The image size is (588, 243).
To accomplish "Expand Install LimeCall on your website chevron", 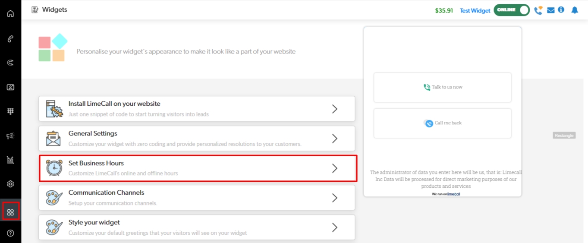I will (x=334, y=109).
